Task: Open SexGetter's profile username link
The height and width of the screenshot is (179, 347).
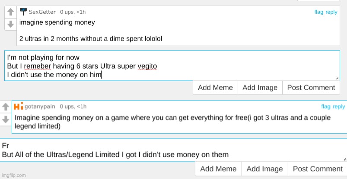Action: point(42,12)
